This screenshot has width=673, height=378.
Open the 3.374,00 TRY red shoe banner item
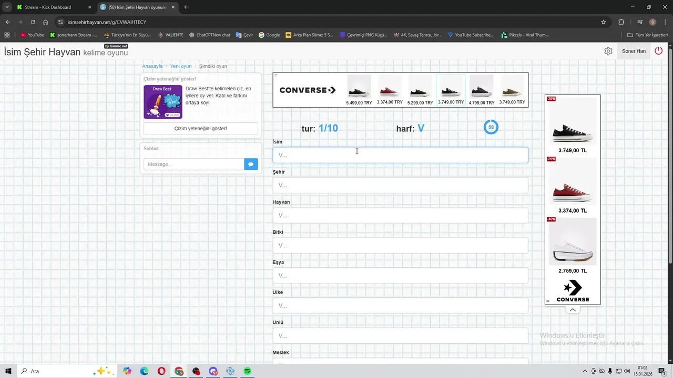tap(390, 90)
